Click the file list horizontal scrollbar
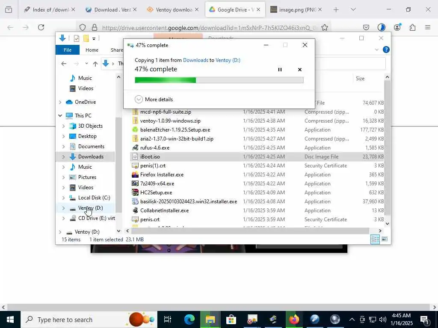Screen dimensions: 438x328 click(x=250, y=231)
